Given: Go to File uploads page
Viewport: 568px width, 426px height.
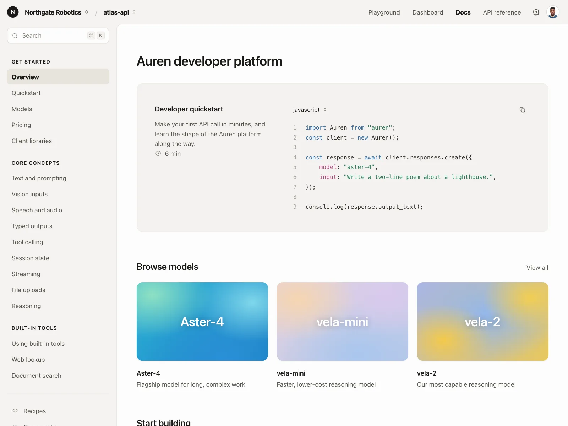Looking at the screenshot, I should click(x=58, y=290).
